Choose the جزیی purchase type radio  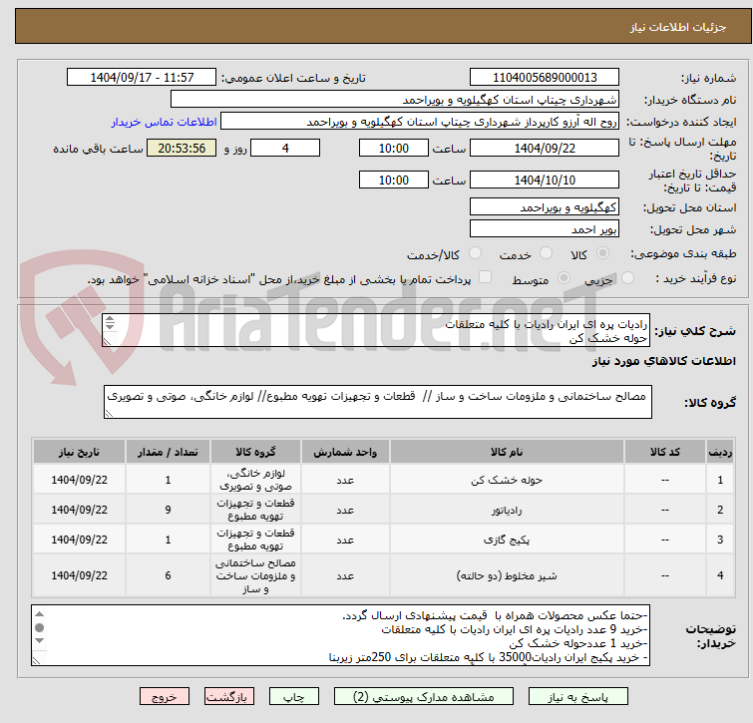click(x=627, y=278)
